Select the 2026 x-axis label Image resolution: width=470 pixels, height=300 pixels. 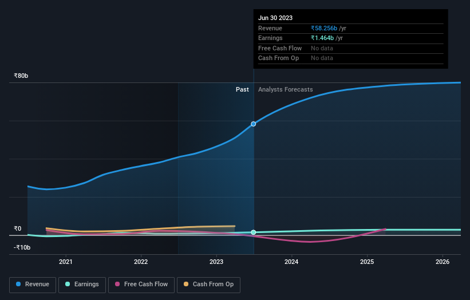point(443,262)
